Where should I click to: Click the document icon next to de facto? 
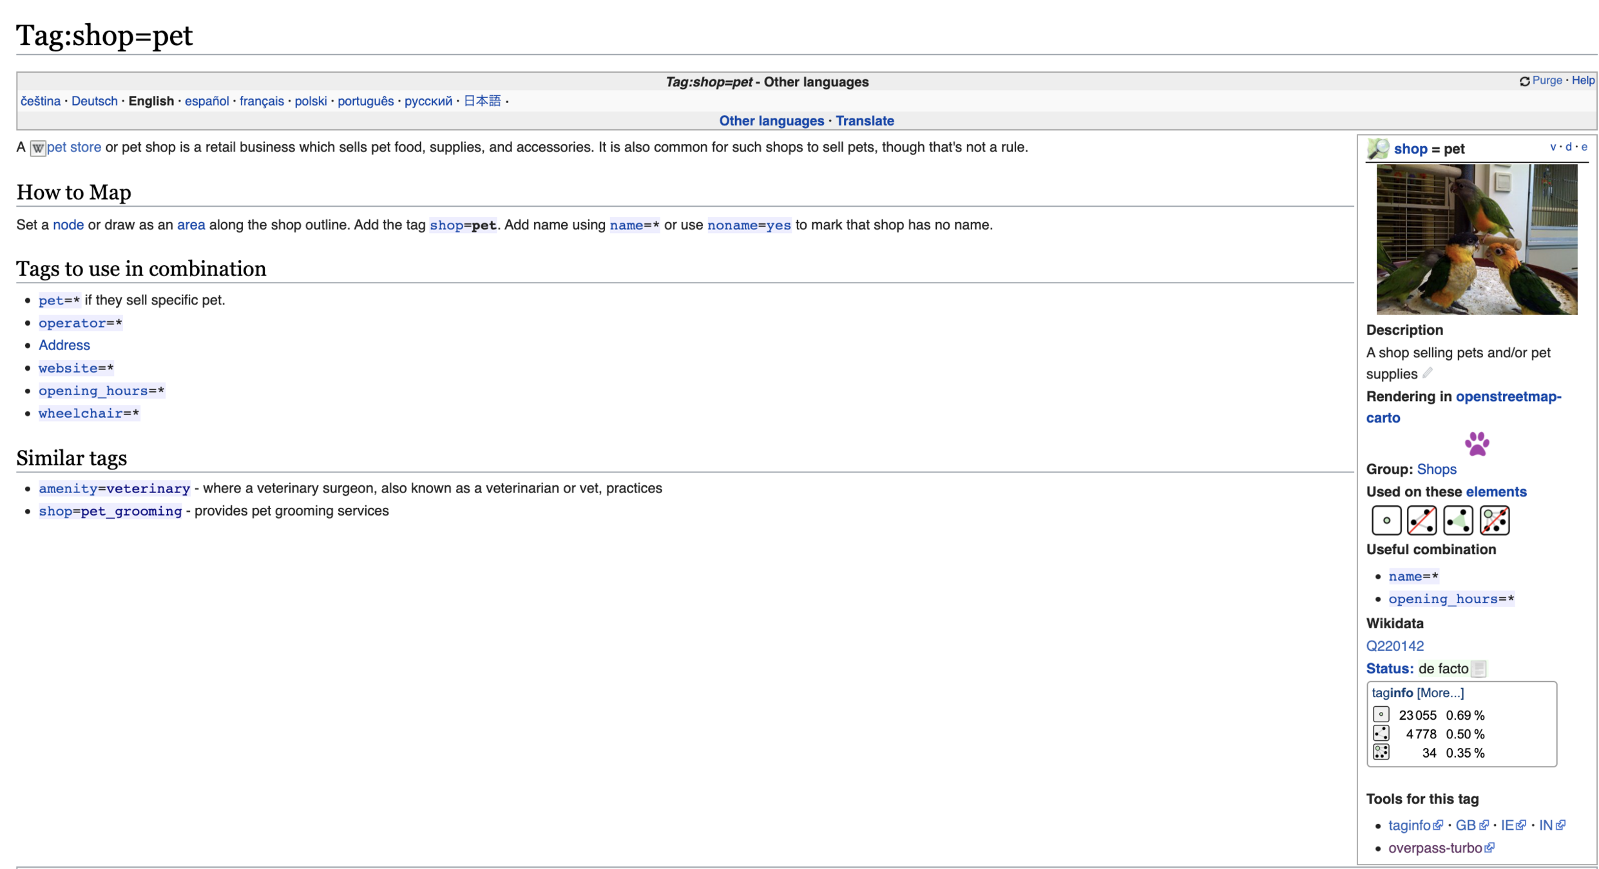coord(1479,669)
